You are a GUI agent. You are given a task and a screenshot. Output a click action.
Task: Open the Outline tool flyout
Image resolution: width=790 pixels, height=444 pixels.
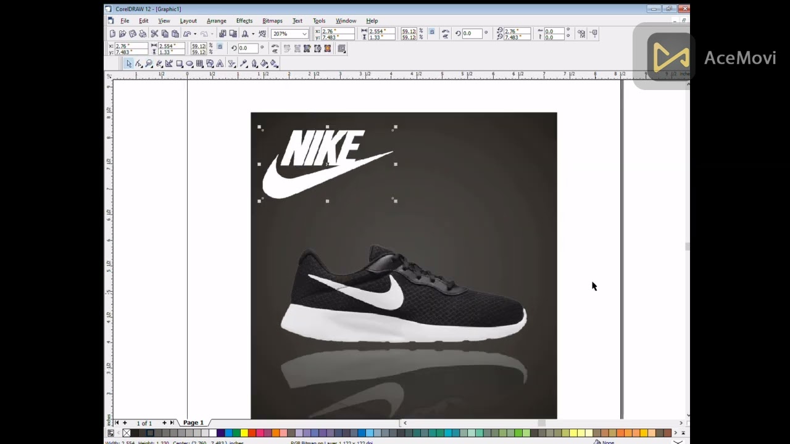click(x=254, y=64)
